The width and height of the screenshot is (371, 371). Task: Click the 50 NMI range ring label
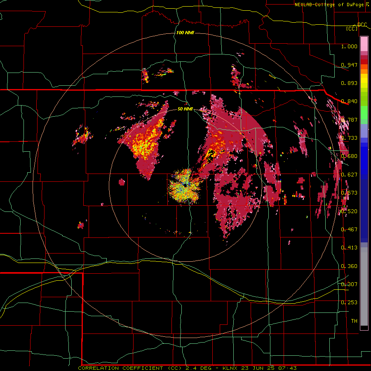[185, 109]
